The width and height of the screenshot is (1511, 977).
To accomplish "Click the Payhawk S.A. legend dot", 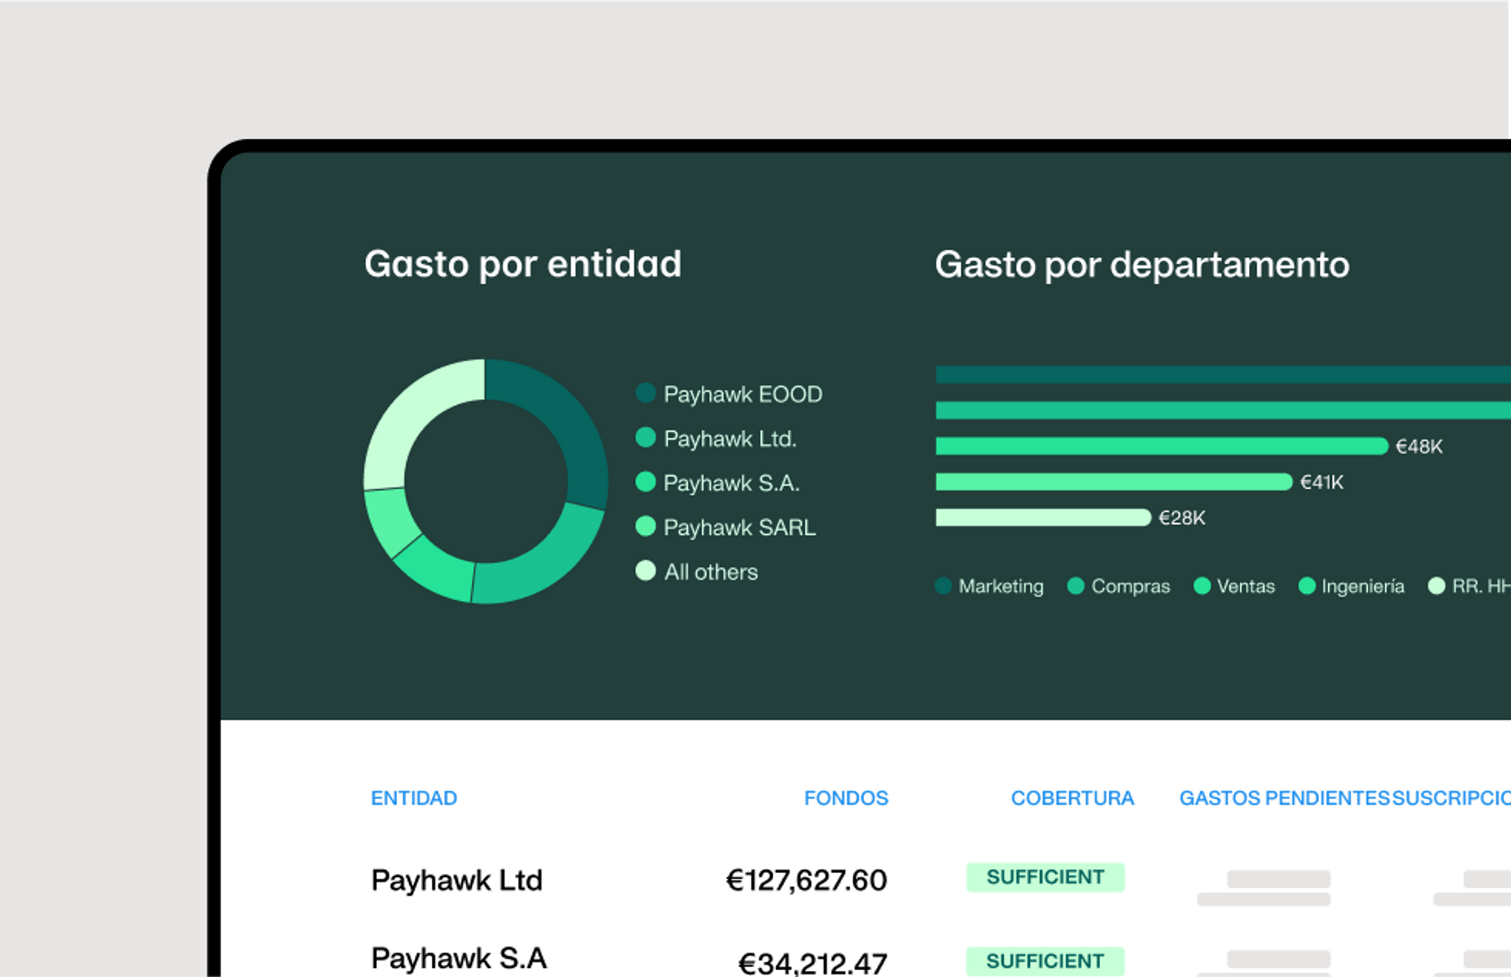I will (x=645, y=481).
